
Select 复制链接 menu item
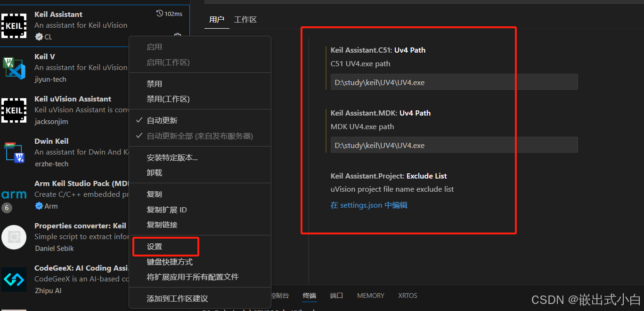[200, 225]
